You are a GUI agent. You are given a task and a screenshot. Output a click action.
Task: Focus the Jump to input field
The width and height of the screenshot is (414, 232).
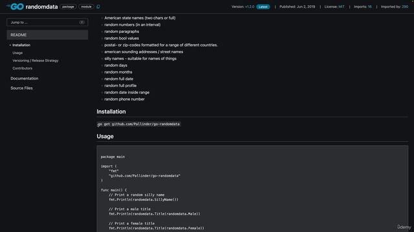(x=47, y=23)
